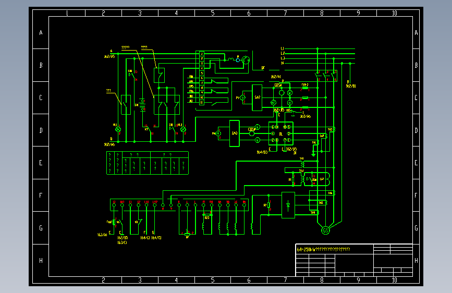Select the DL terminal block
The height and width of the screenshot is (293, 452).
click(281, 134)
